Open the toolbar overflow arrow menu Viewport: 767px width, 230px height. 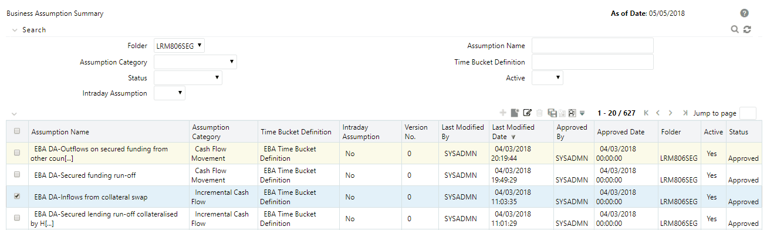[582, 113]
